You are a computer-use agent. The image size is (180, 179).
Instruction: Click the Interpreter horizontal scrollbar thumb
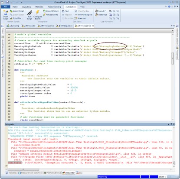pos(23,169)
